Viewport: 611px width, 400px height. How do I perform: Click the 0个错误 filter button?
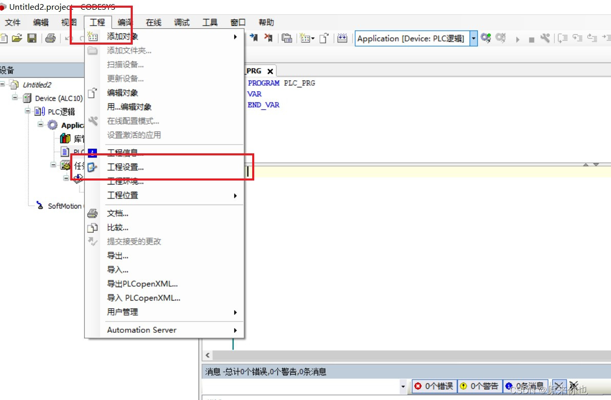[434, 387]
